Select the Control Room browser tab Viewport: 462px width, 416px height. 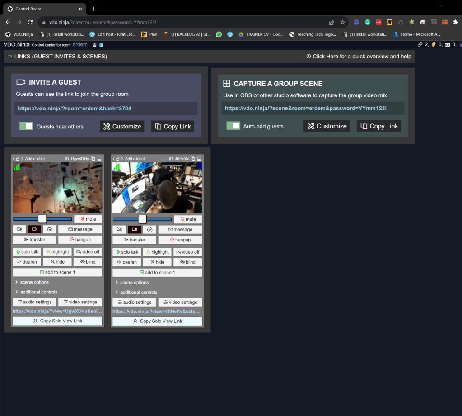click(44, 9)
